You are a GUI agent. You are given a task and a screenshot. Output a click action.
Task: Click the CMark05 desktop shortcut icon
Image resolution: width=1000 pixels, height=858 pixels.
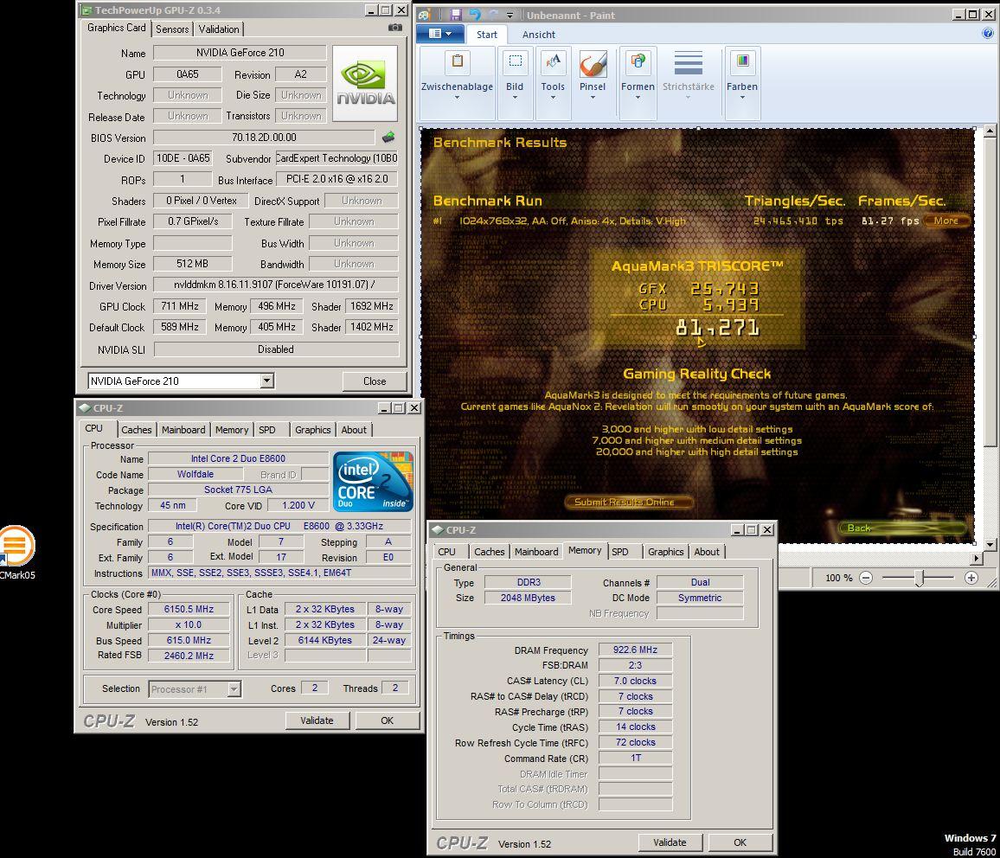pos(16,545)
